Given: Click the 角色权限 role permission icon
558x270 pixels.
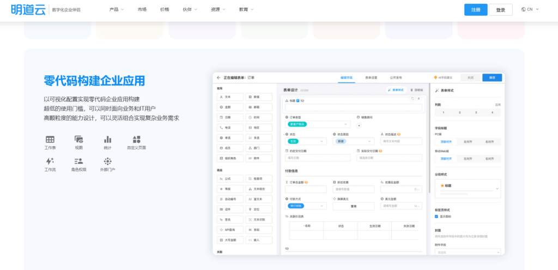Looking at the screenshot, I should [x=78, y=161].
